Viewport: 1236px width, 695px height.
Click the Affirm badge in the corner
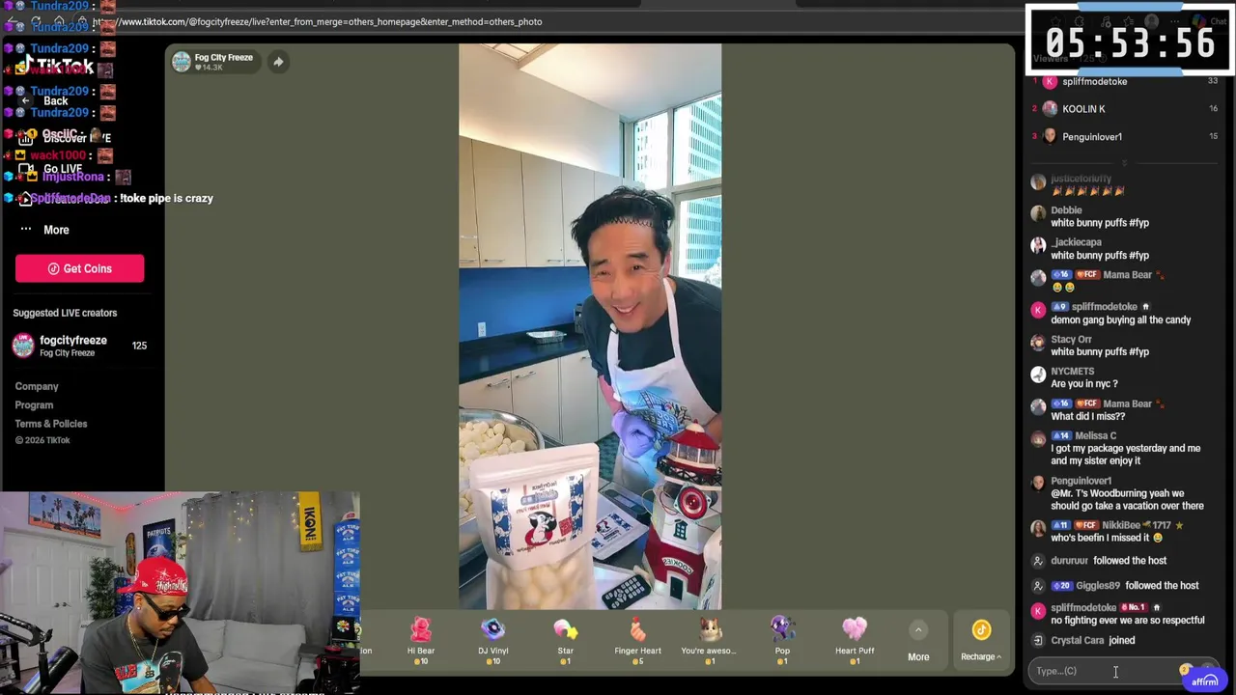tap(1204, 680)
